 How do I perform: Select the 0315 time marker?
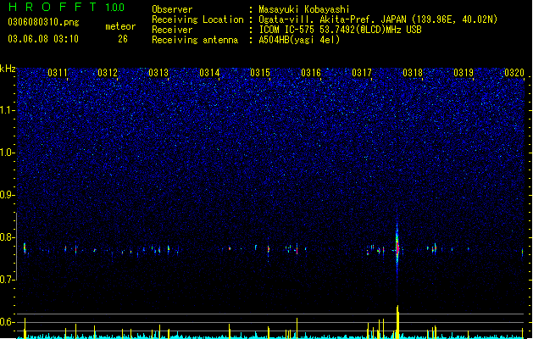pos(260,73)
